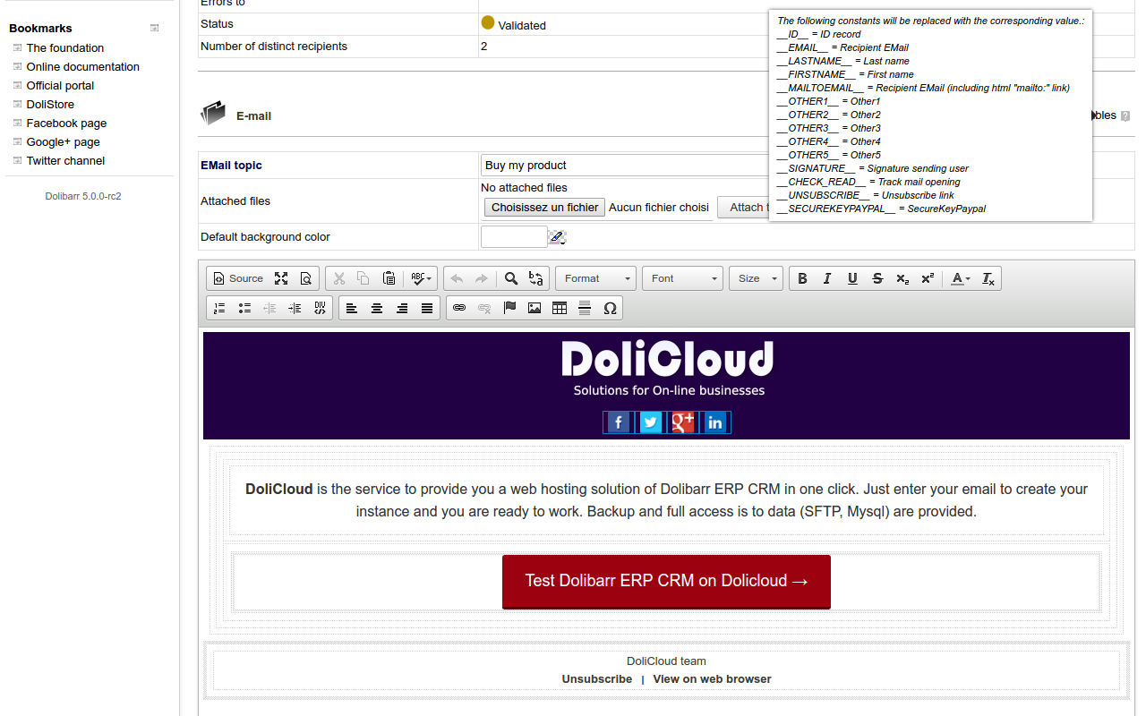Toggle bold formatting
The width and height of the screenshot is (1146, 716).
click(x=802, y=278)
